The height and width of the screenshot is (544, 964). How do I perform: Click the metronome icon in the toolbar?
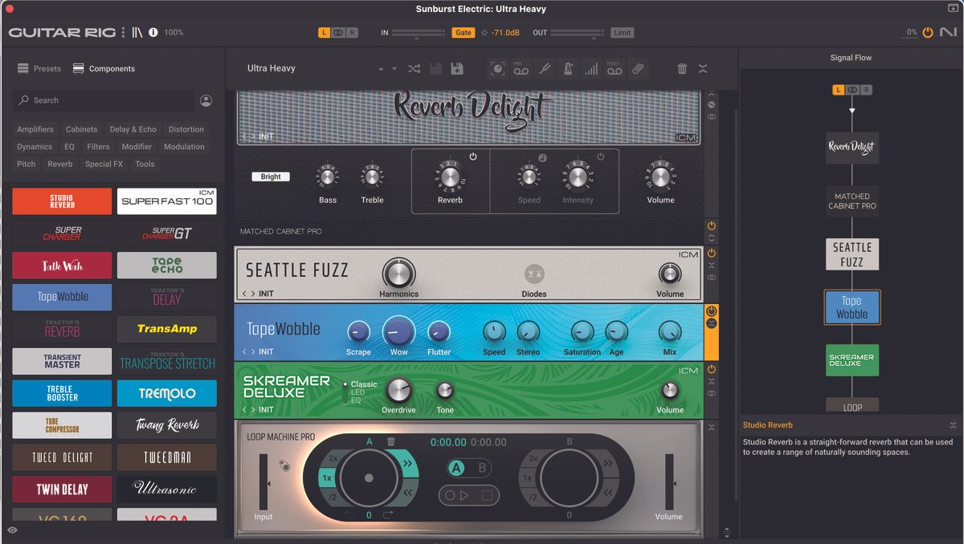[x=569, y=68]
